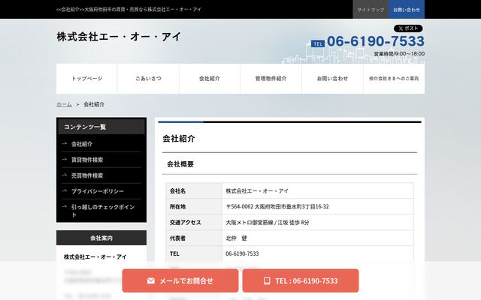Open お問い合わせ in the top black bar
481x300 pixels.
click(407, 10)
